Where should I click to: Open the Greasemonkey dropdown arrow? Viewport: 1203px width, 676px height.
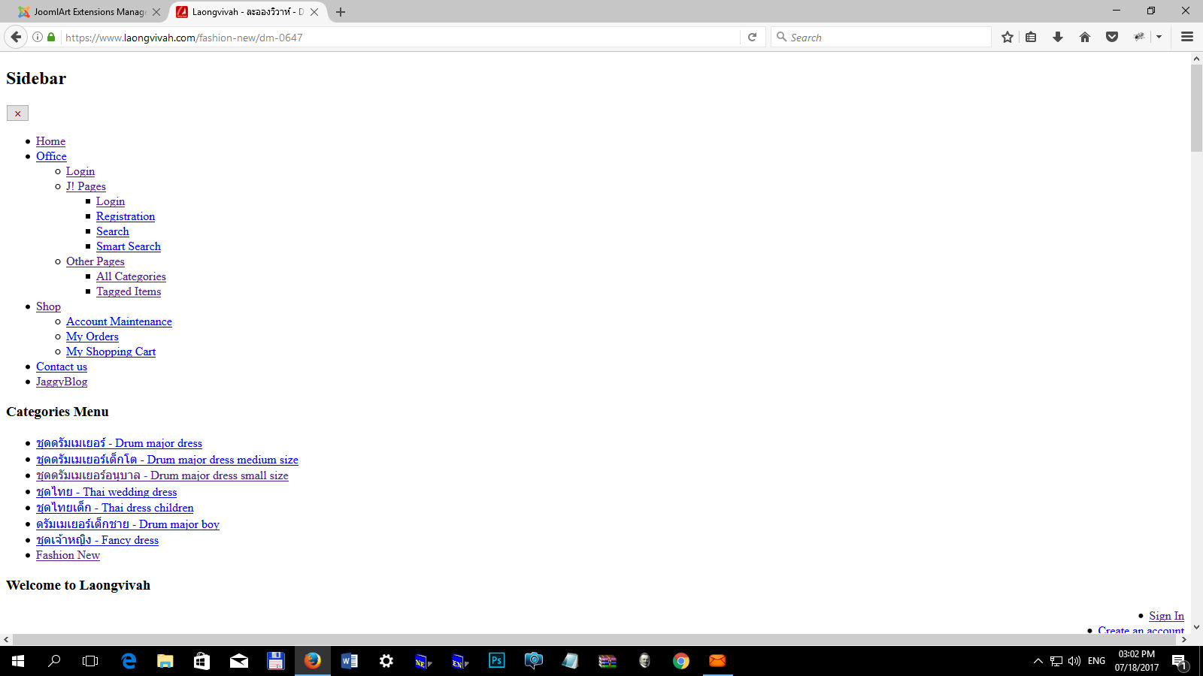[1159, 37]
